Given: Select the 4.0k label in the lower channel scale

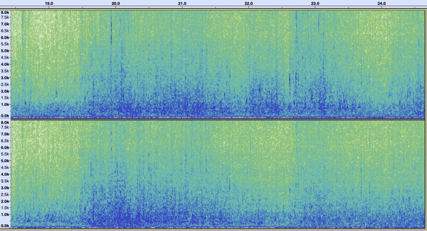Looking at the screenshot, I should point(5,174).
